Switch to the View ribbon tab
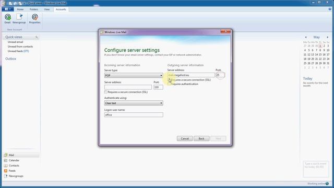This screenshot has height=188, width=334. [47, 9]
